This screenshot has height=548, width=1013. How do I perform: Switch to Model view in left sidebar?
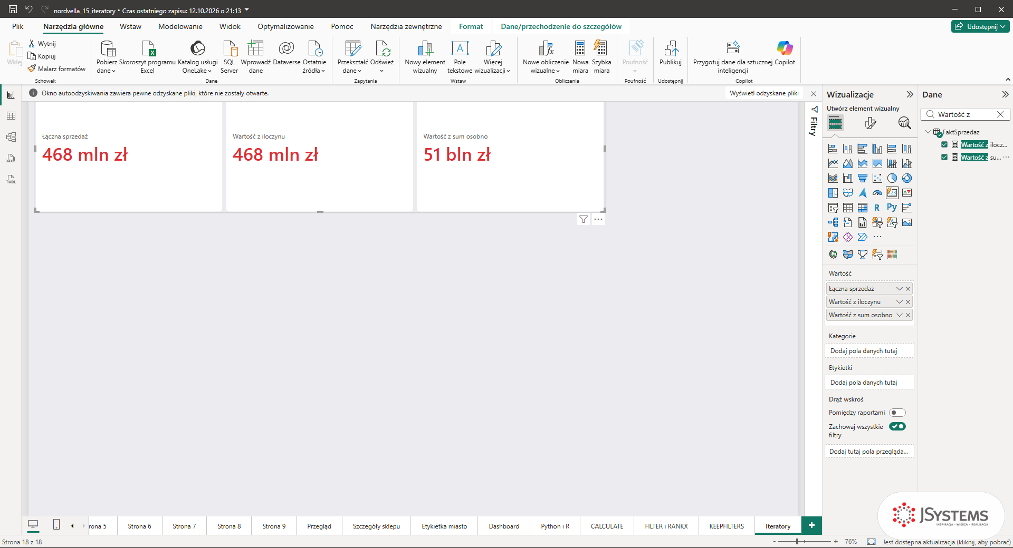tap(11, 137)
